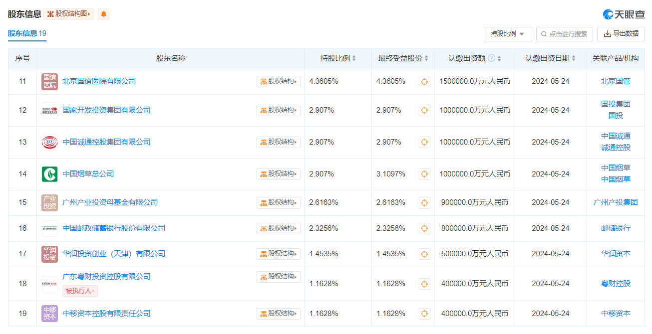Image resolution: width=652 pixels, height=334 pixels.
Task: Click target icon in 中移资本控股 row
Action: pos(424,314)
